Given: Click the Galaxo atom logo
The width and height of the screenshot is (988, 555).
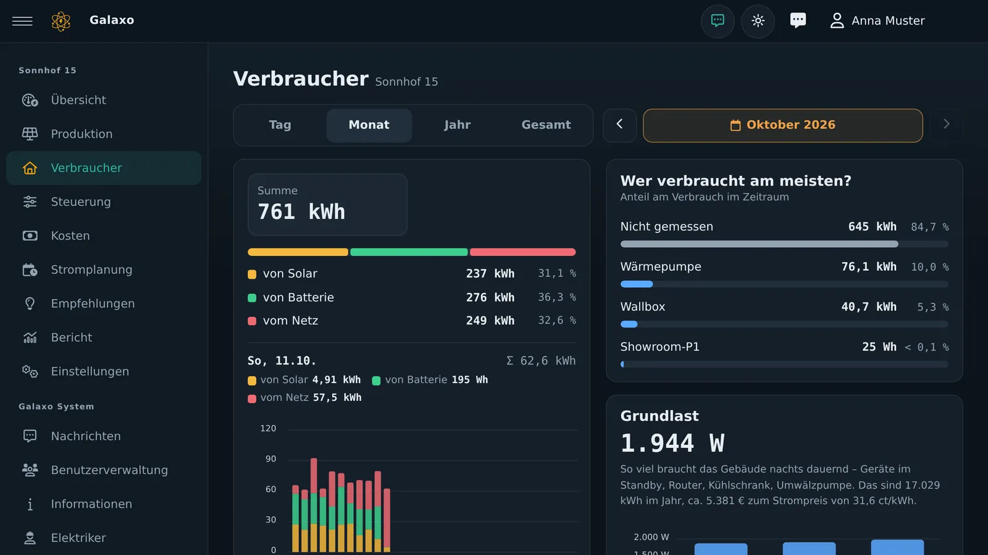Looking at the screenshot, I should (x=61, y=21).
